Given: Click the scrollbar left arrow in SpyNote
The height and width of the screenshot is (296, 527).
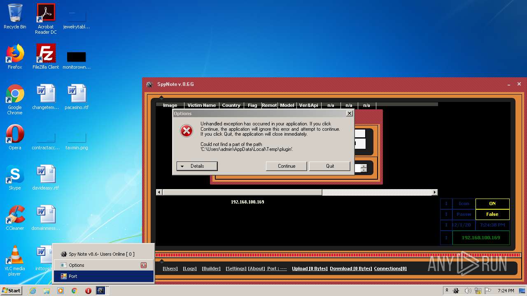Looking at the screenshot, I should [x=159, y=192].
